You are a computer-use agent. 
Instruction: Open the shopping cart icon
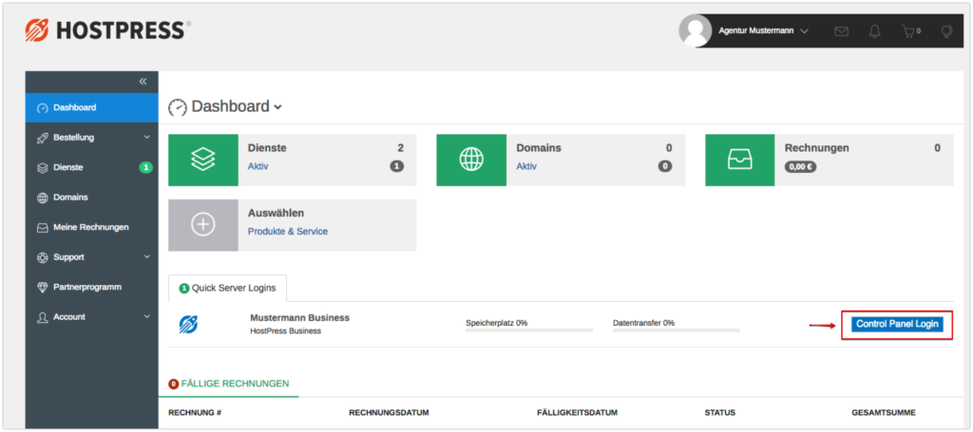pos(910,31)
